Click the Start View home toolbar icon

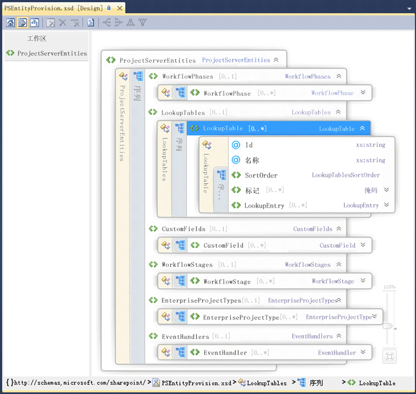coord(10,23)
